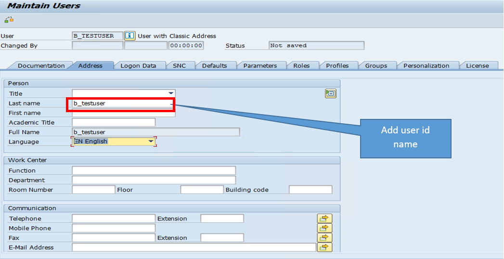Select the Profiles tab
Viewport: 504px width, 259px height.
point(337,65)
